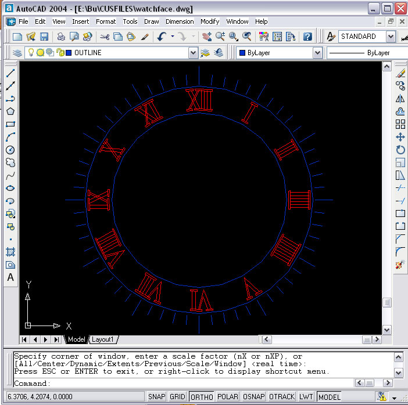Click the OUTLINE layer color swatch
This screenshot has width=408, height=405.
click(69, 53)
